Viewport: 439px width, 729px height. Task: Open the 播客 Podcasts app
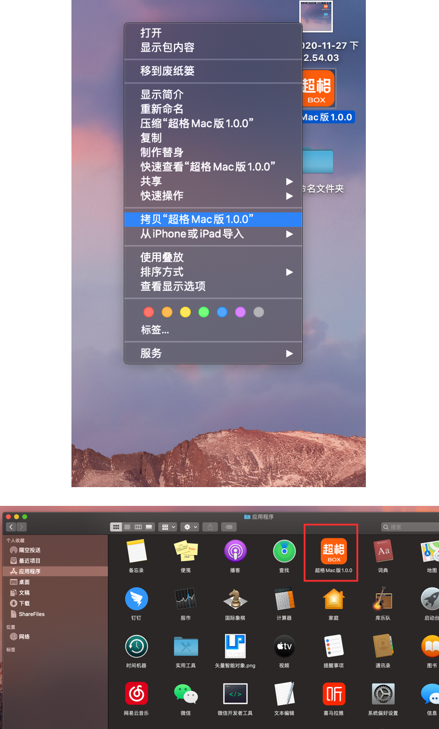[235, 551]
